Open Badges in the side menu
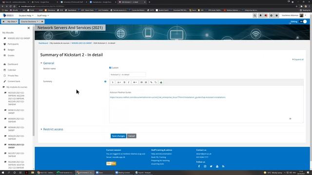The height and width of the screenshot is (175, 312). click(x=11, y=50)
